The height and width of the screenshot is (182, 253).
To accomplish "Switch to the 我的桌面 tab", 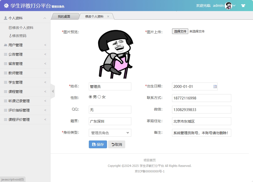I will click(65, 16).
